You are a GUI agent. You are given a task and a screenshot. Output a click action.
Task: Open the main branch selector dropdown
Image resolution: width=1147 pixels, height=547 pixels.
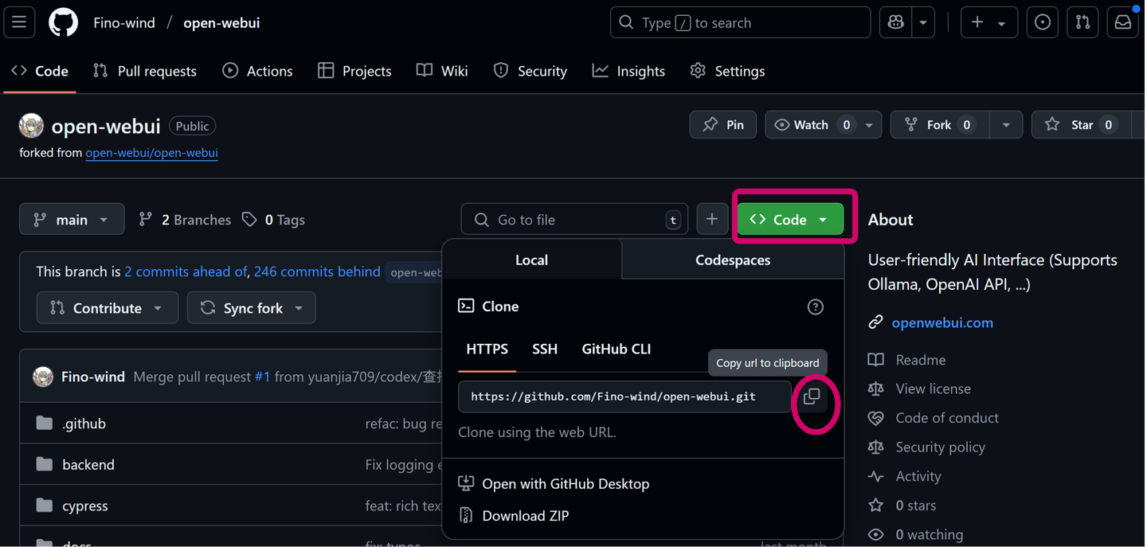point(72,219)
